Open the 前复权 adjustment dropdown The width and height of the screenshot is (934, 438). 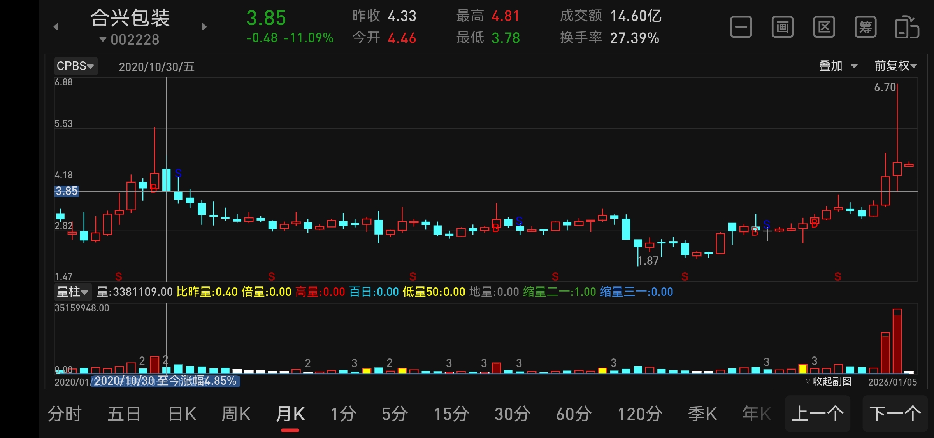(x=895, y=66)
